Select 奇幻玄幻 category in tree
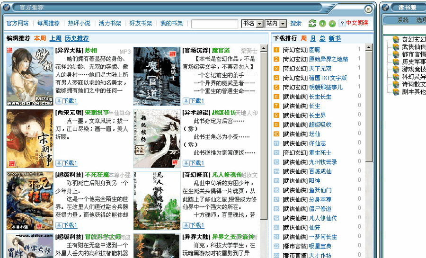This screenshot has height=258, width=426. coord(414,39)
